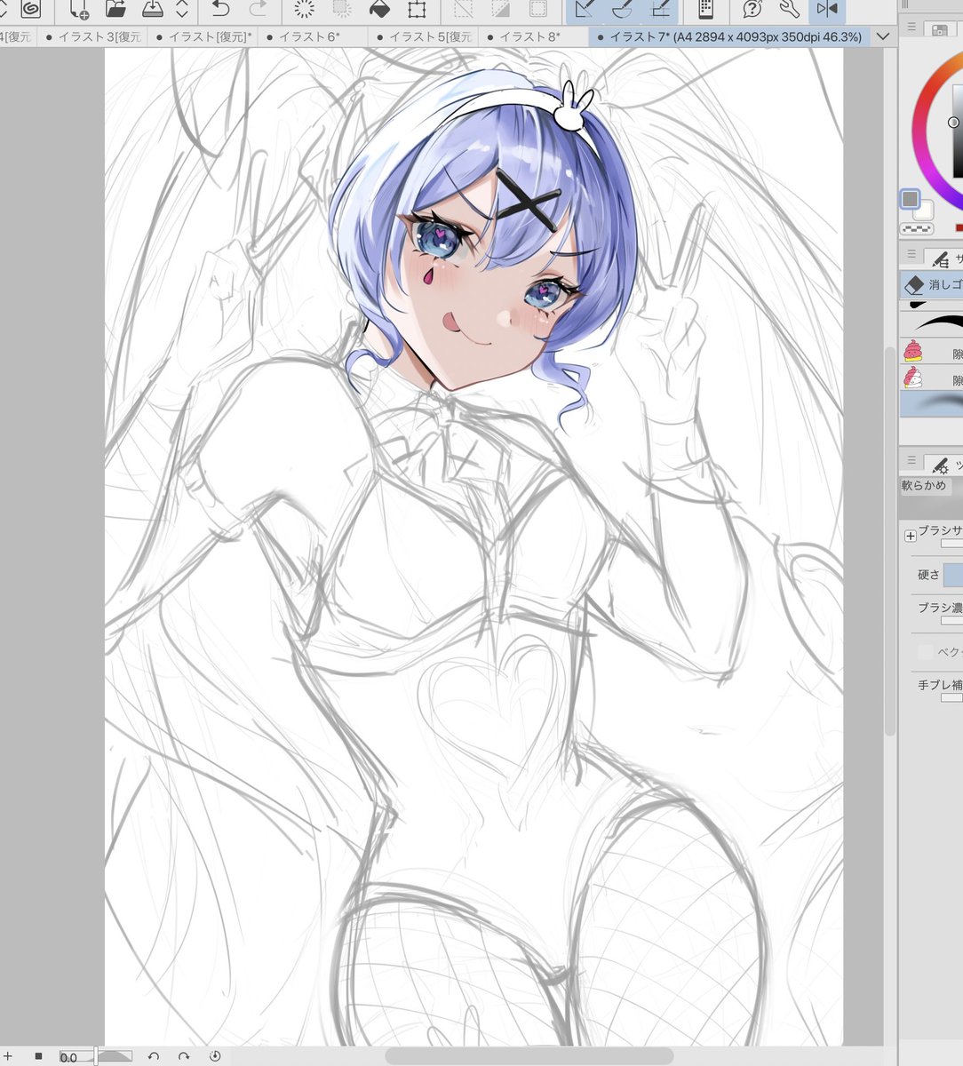Click the Rotate Right icon in the status bar
963x1066 pixels.
[x=184, y=1056]
